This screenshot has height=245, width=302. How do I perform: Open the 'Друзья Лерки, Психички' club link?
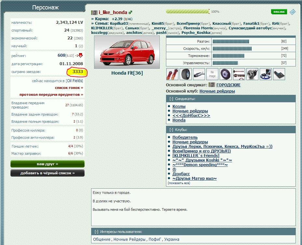point(222,147)
